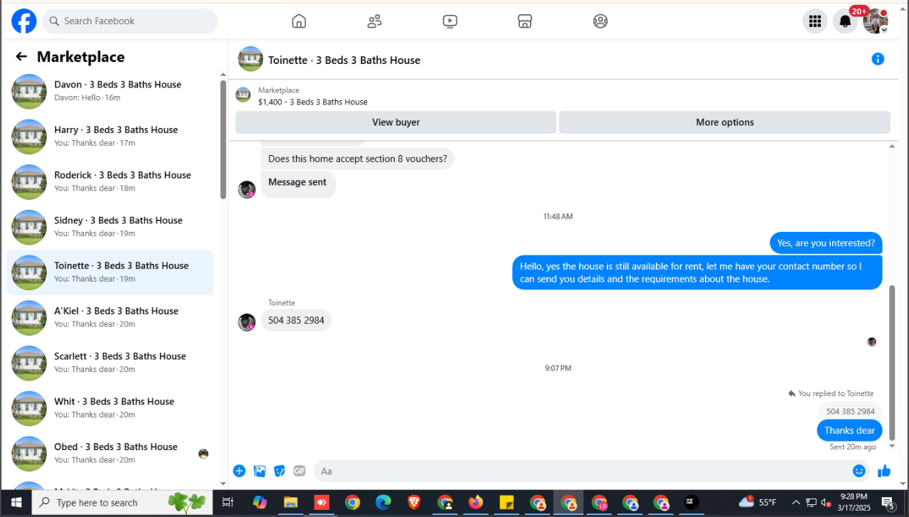Viewport: 909px width, 517px height.
Task: Show hidden system tray icons
Action: click(796, 502)
